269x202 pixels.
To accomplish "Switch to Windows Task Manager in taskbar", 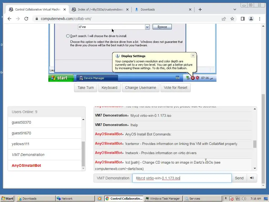I will click(163, 199).
